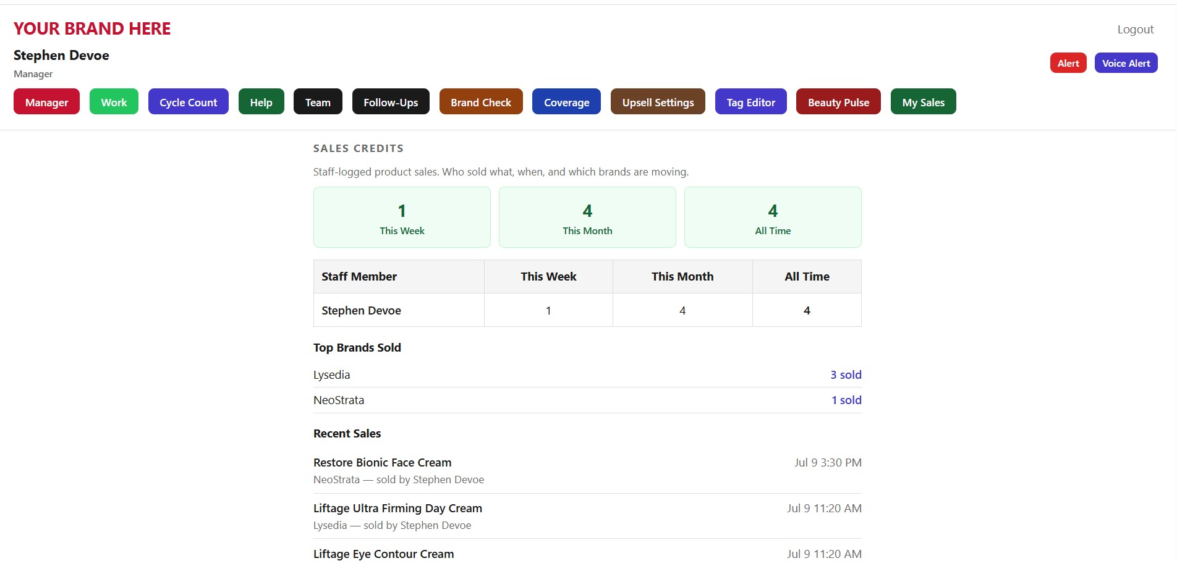Click the '1 sold' count for NeoStrata
Image resolution: width=1177 pixels, height=566 pixels.
[846, 400]
